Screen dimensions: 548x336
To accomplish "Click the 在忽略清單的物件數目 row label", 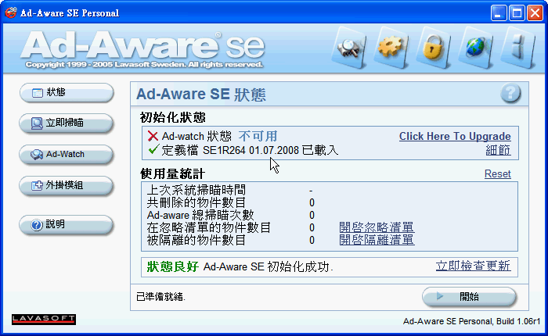I will [209, 228].
